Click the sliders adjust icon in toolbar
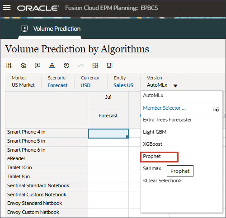This screenshot has width=226, height=218. 9,65
